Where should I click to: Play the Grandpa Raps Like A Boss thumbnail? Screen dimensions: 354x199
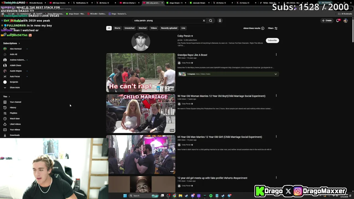[x=141, y=73]
